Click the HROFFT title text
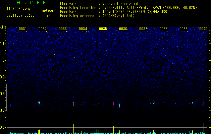The height and width of the screenshot is (134, 211). (x=34, y=3)
